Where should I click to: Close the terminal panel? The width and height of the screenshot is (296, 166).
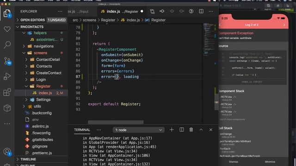211,130
